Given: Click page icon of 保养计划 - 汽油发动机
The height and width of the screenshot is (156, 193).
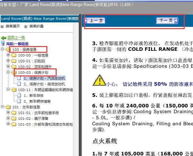Looking at the screenshot, I should click(19, 78).
